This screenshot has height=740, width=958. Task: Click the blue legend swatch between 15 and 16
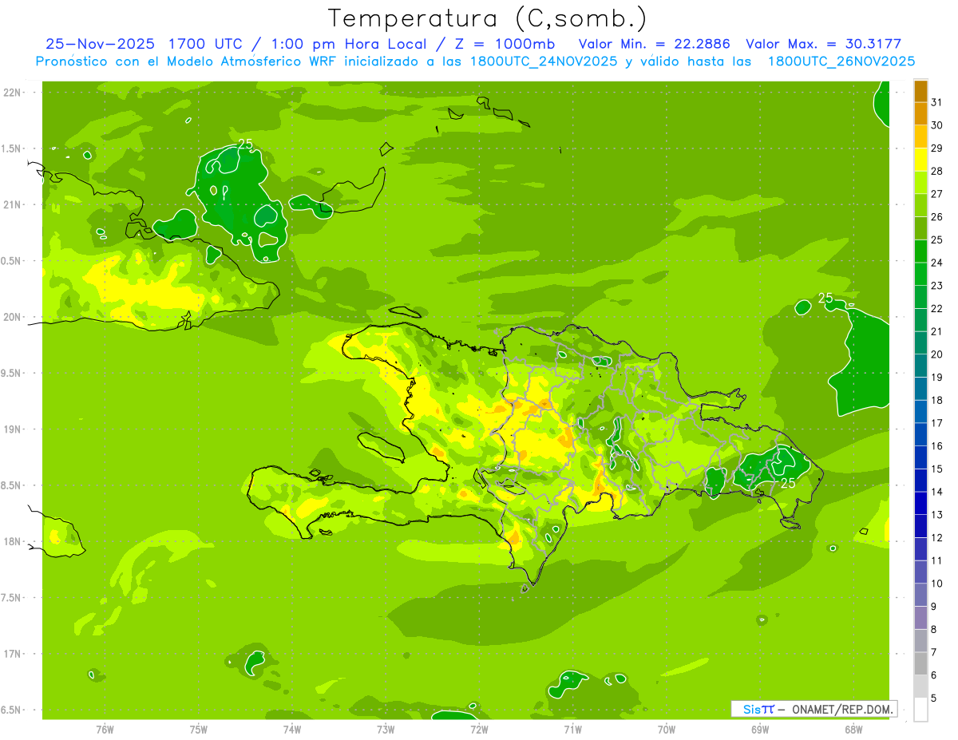(920, 457)
